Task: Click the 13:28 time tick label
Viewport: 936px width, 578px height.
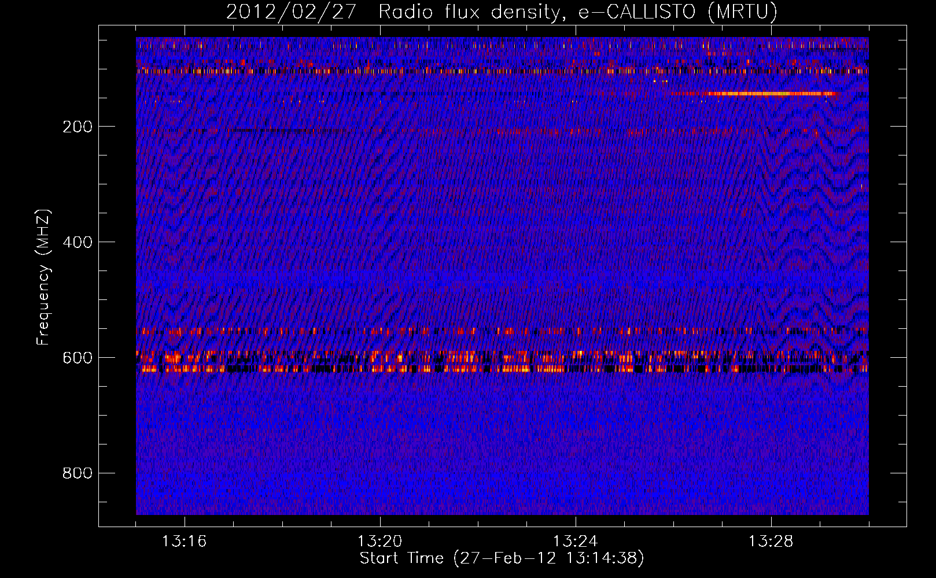Action: tap(771, 542)
